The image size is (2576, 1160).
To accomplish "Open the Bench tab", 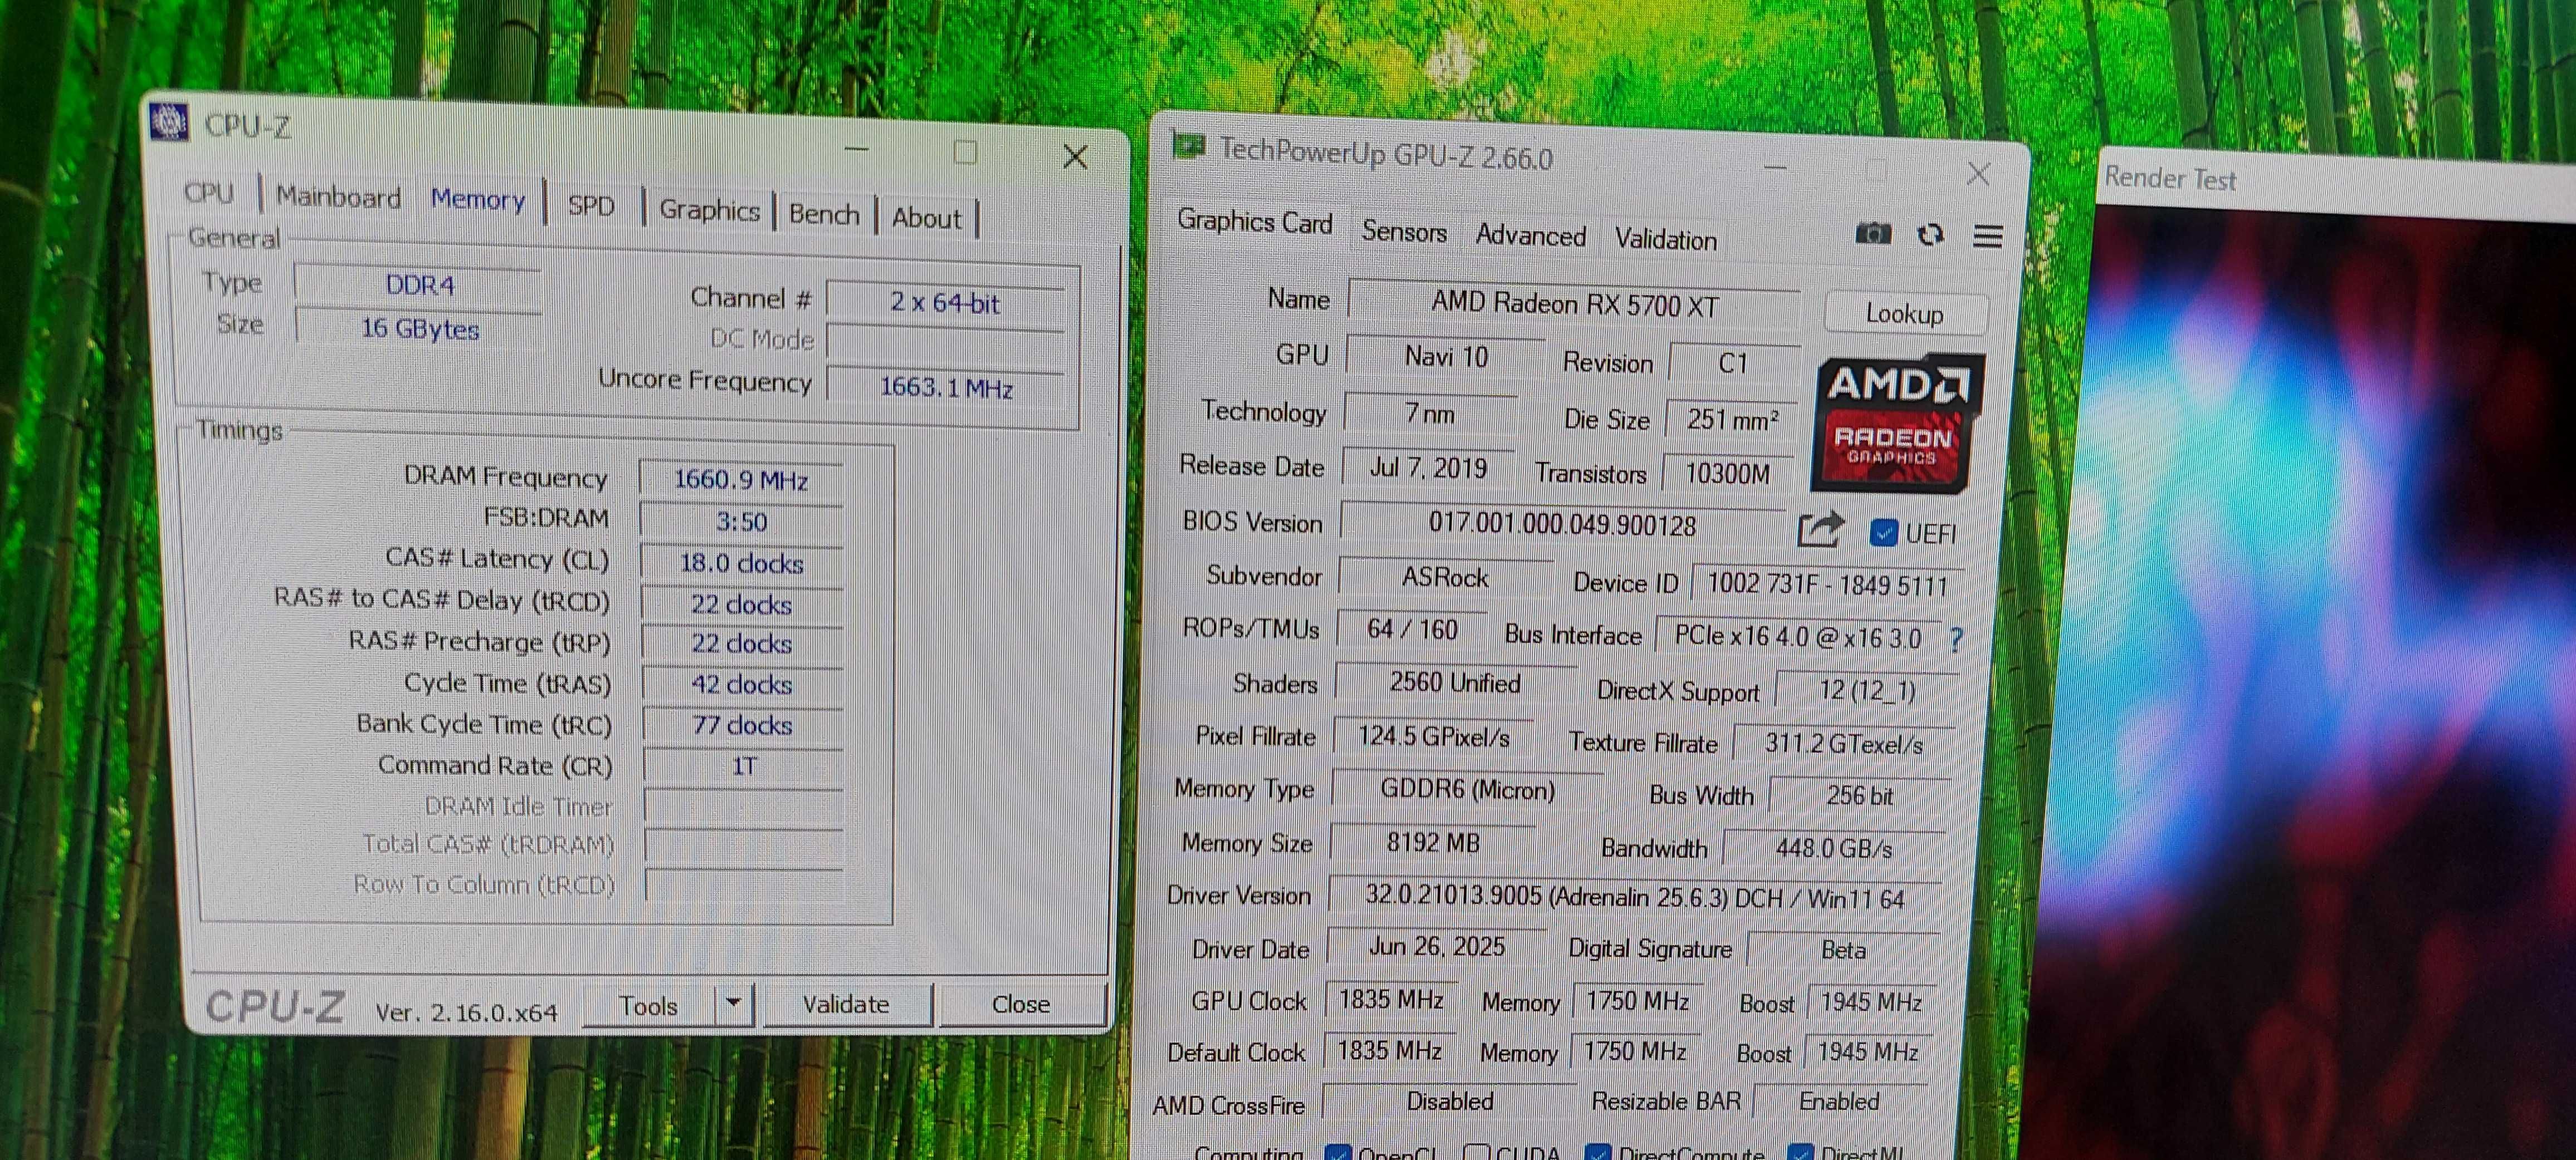I will tap(824, 214).
